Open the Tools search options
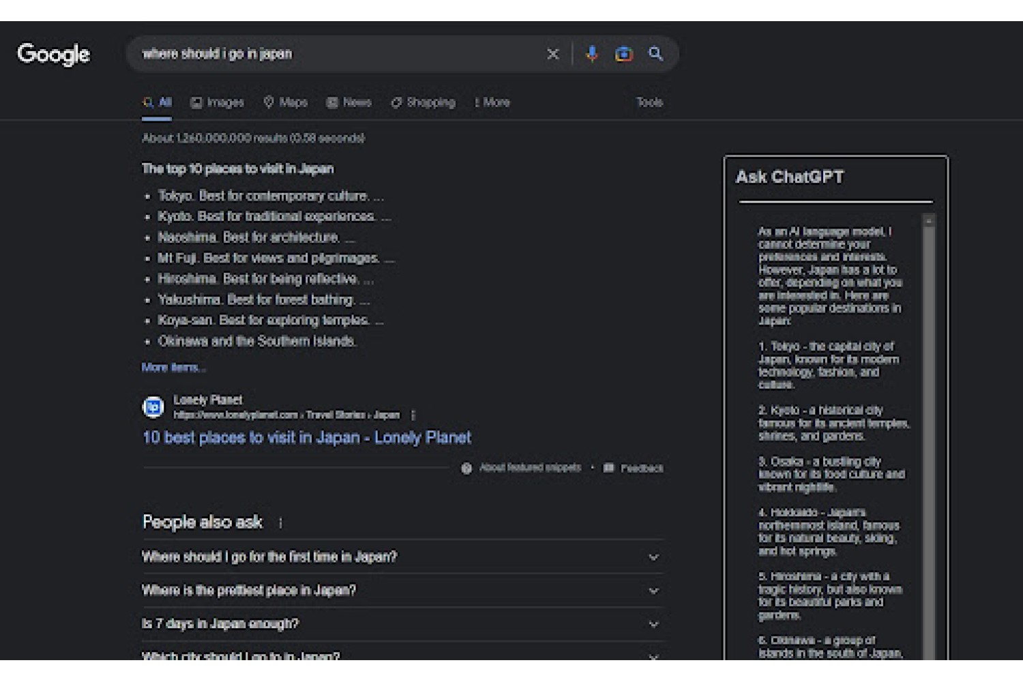Screen dimensions: 1023x682 (x=649, y=102)
